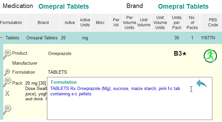Image resolution: width=222 pixels, height=122 pixels.
Task: Collapse the Tablets row chevron
Action: point(2,38)
